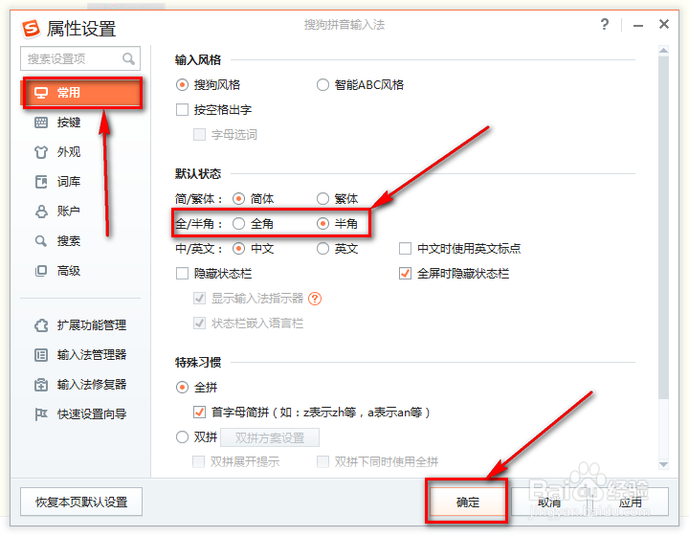Launch 快速设置向导
The image size is (689, 536).
(80, 414)
